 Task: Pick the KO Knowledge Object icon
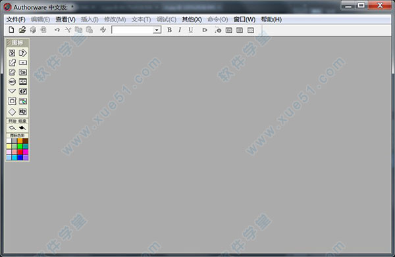coord(23,112)
